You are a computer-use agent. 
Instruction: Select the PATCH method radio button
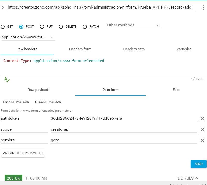point(85,27)
